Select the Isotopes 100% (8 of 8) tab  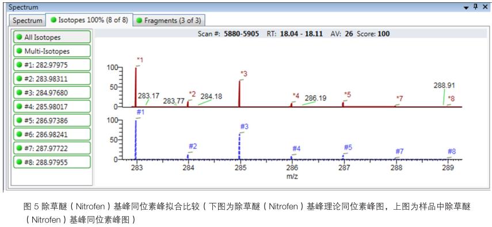coord(89,20)
